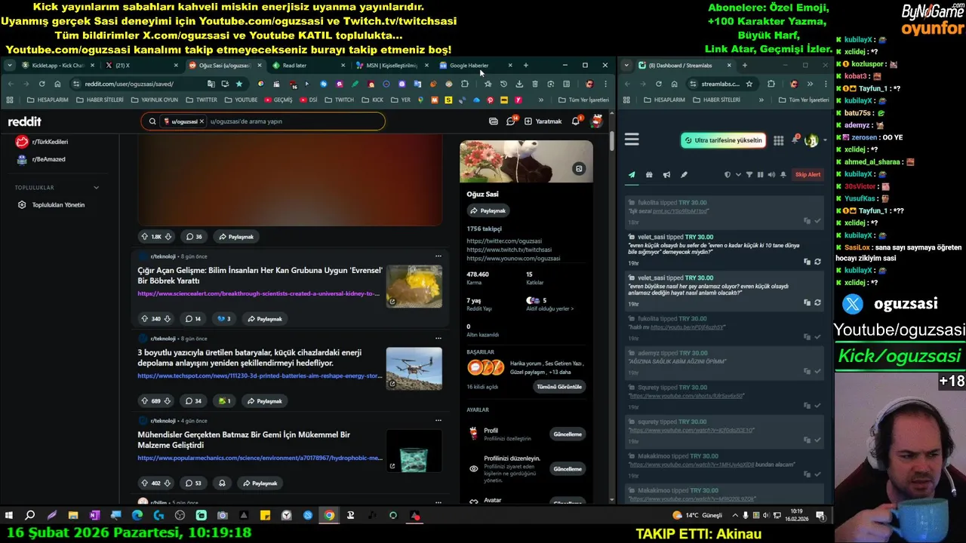Open tab list dropdown in reddit window
Image resolution: width=966 pixels, height=543 pixels.
9,66
